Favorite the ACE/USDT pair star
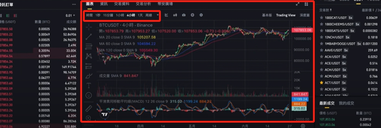This screenshot has height=128, width=381. (321, 63)
